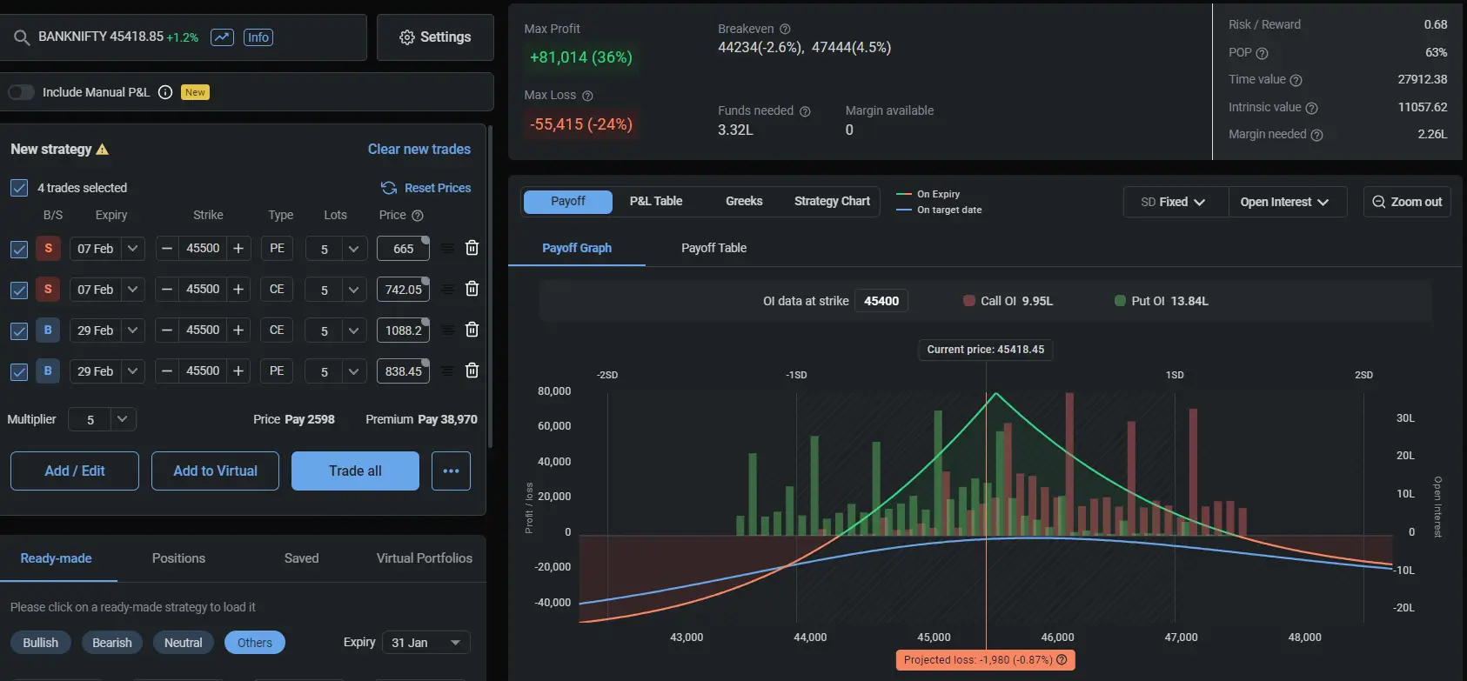Toggle Sell to Buy on 07 Feb PE row

[48, 249]
